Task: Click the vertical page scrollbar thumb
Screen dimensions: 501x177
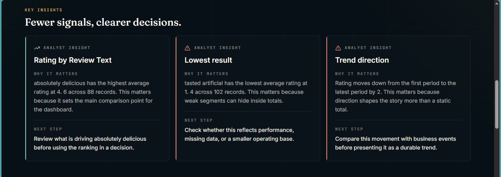Action: [x=497, y=104]
